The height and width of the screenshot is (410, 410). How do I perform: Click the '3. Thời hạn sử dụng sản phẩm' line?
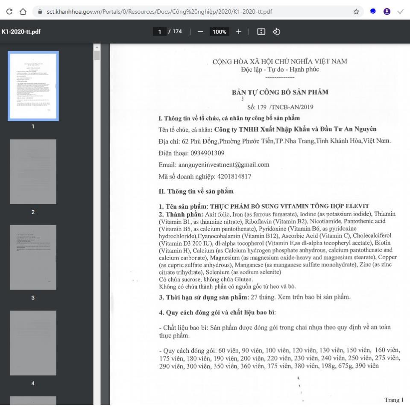point(255,297)
